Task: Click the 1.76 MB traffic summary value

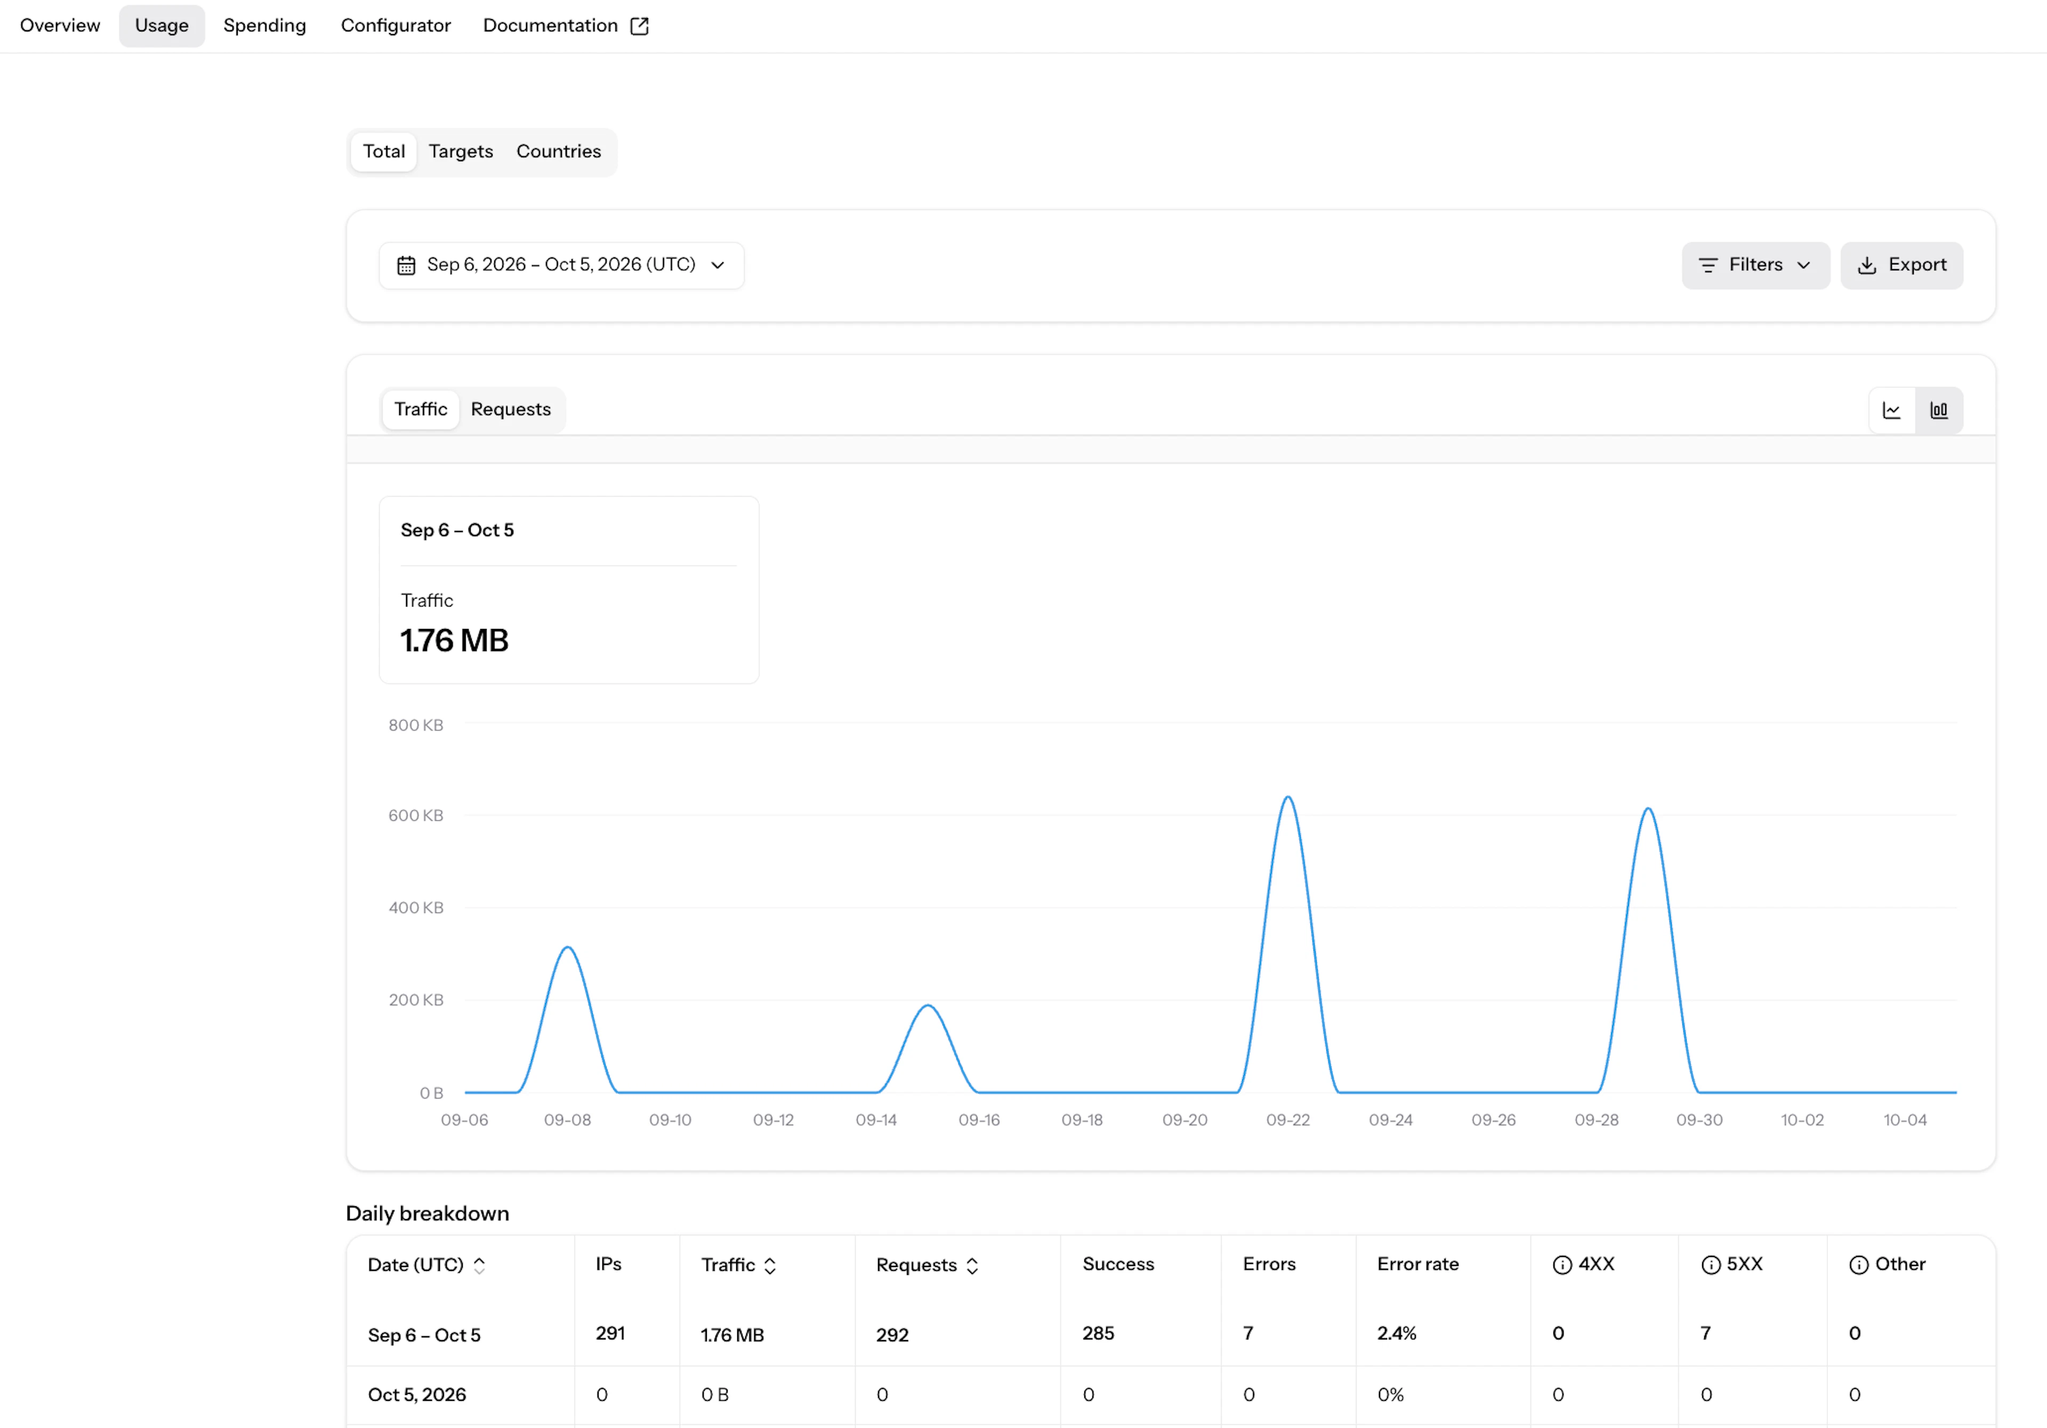Action: (x=455, y=641)
